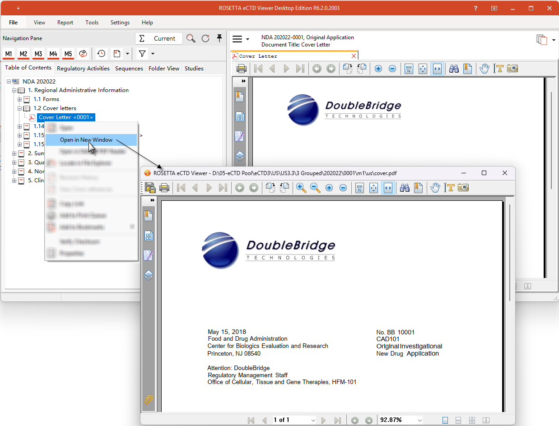Image resolution: width=559 pixels, height=426 pixels.
Task: Click the binoculars find icon in main viewer
Action: click(454, 69)
